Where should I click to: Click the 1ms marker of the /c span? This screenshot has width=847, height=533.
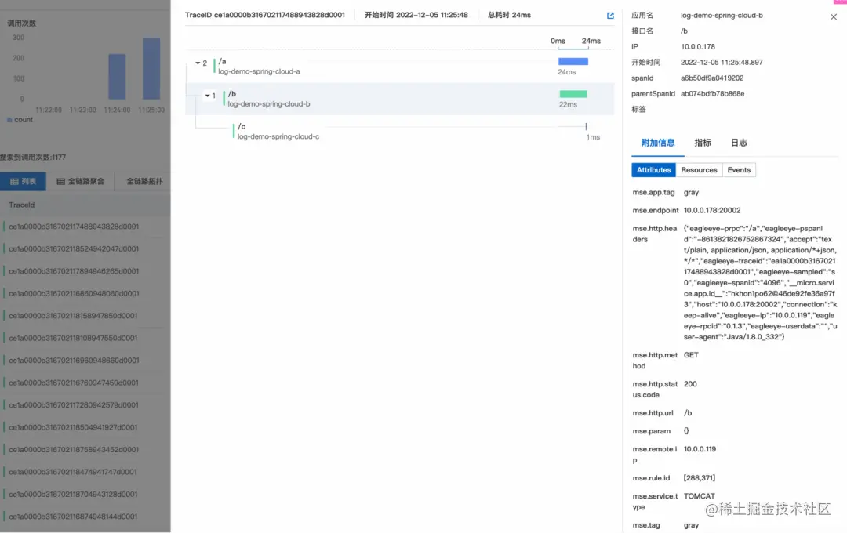(x=586, y=126)
